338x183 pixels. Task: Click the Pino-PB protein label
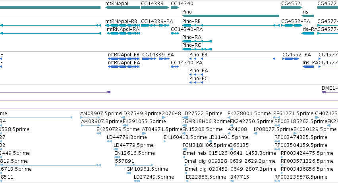(x=198, y=55)
